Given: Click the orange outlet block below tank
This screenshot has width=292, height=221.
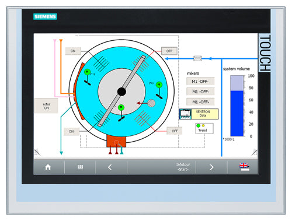Looking at the screenshot, I should (x=116, y=141).
